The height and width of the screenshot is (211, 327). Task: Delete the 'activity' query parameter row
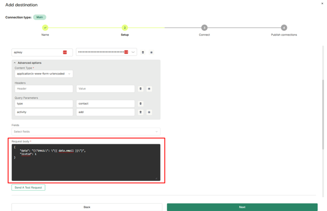tap(141, 112)
